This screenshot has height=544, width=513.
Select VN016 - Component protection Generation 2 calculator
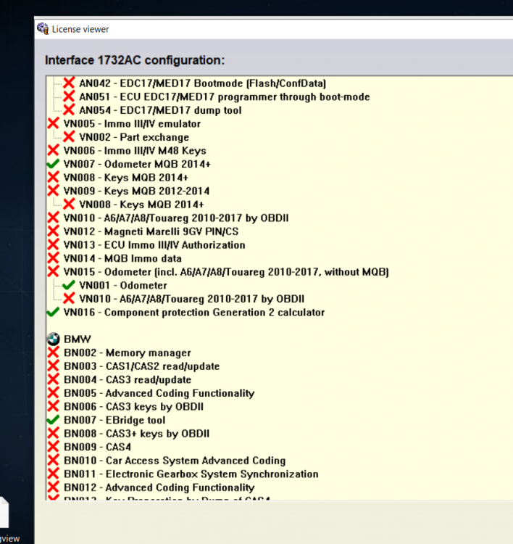[x=194, y=313]
